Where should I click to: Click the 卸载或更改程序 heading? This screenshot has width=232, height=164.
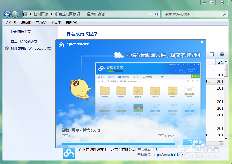(82, 34)
